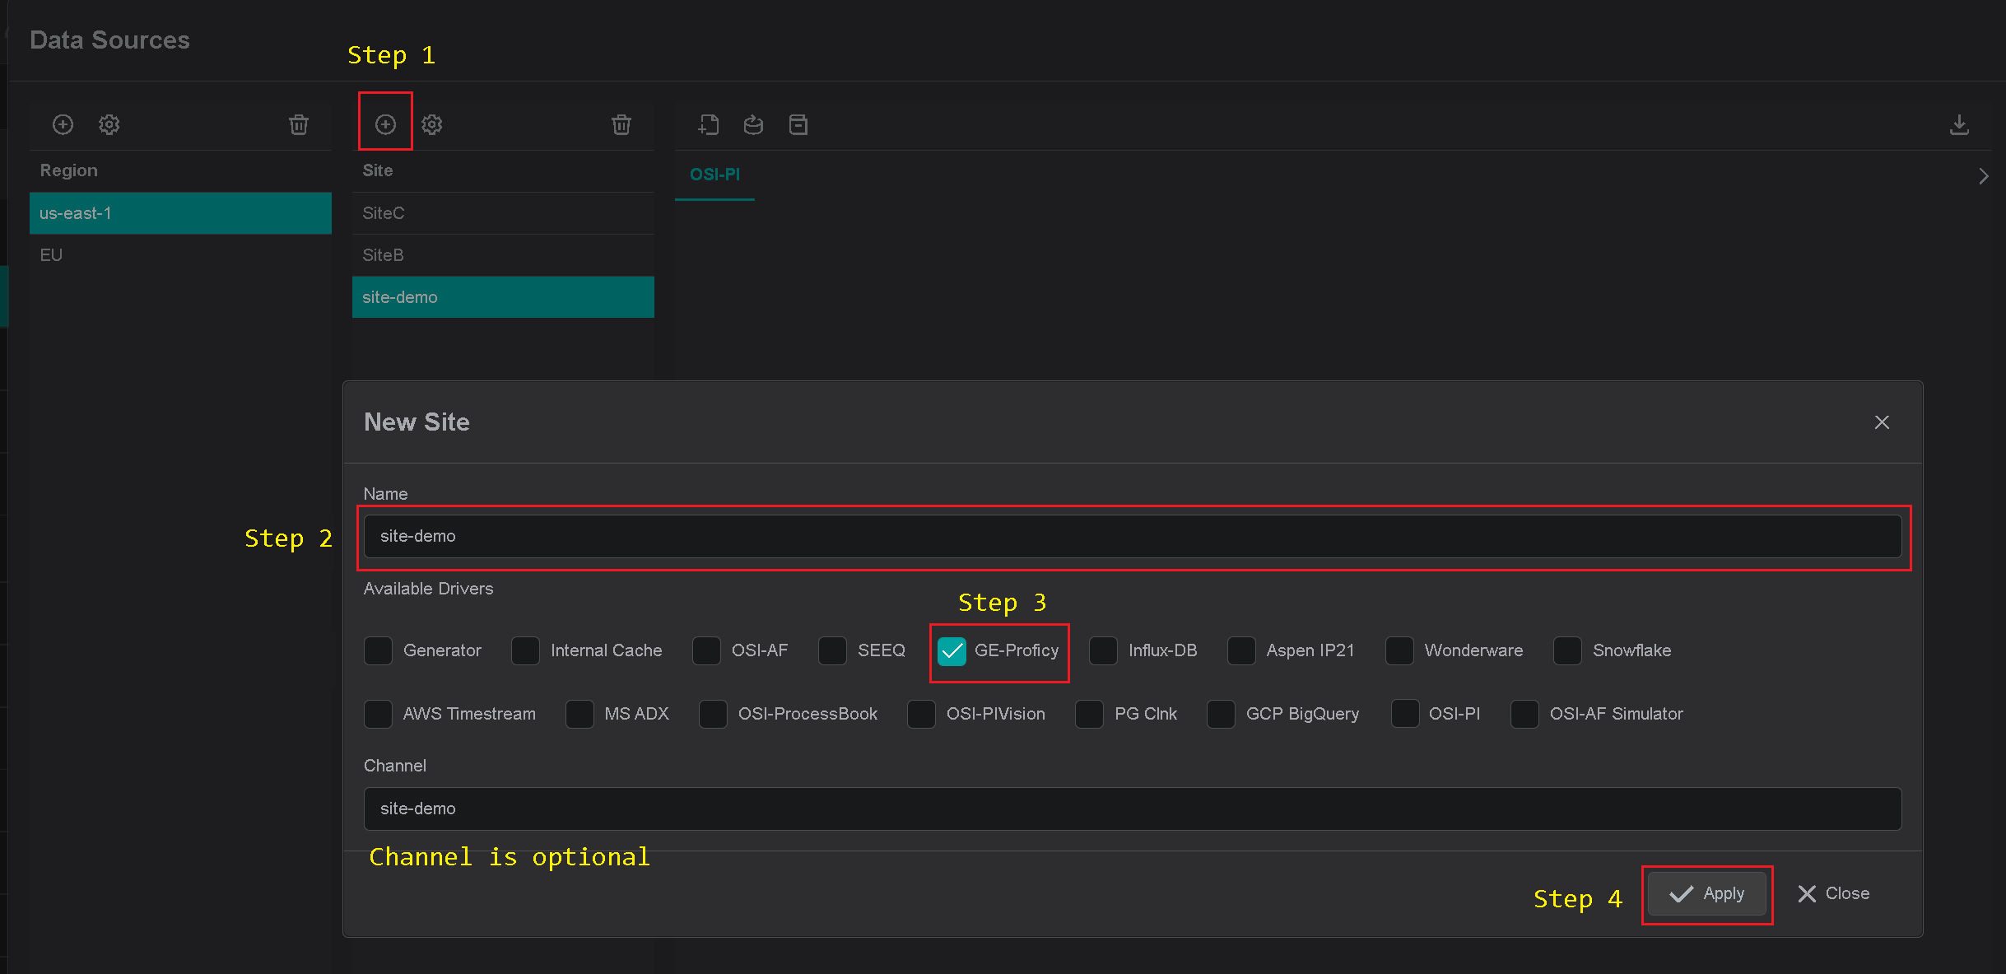Click the archive box icon in toolbar
This screenshot has height=974, width=2006.
pos(798,124)
